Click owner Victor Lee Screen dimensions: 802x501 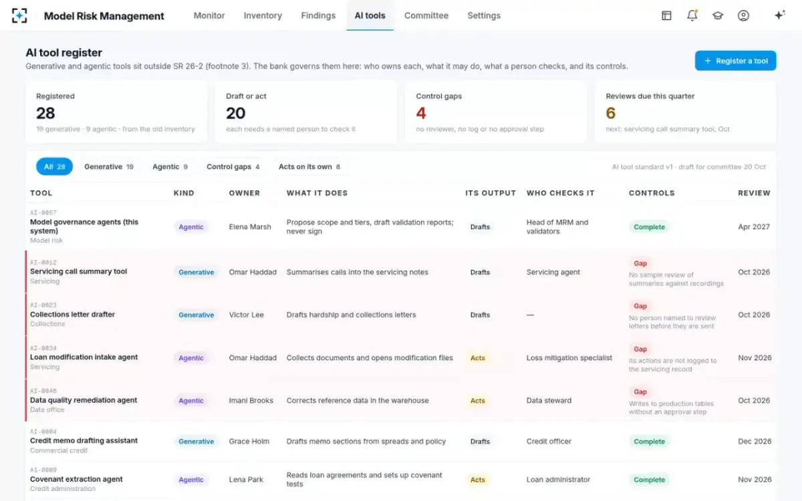tap(247, 315)
